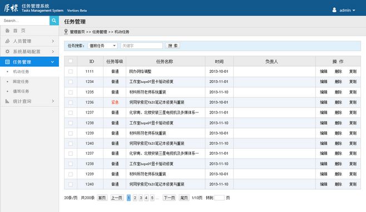
Task: Click 删除 in last row 1240
Action: (x=338, y=184)
